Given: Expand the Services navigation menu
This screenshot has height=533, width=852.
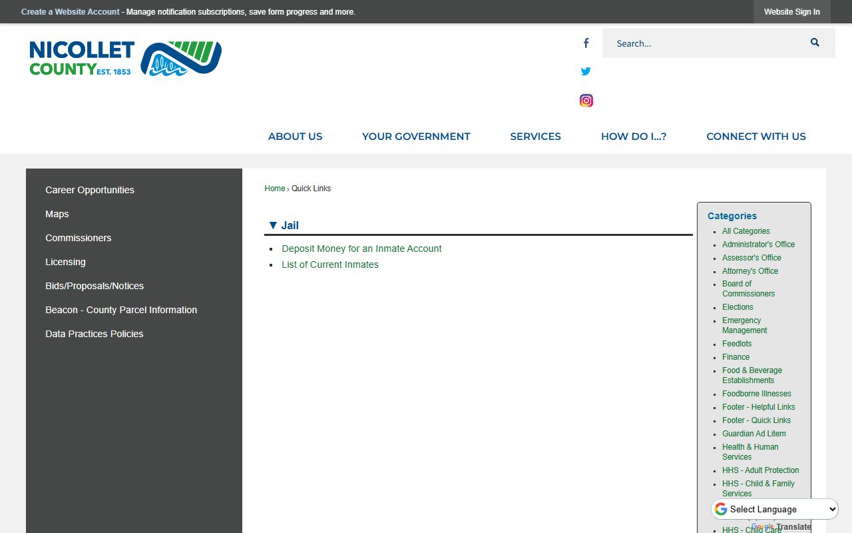Looking at the screenshot, I should (x=535, y=137).
